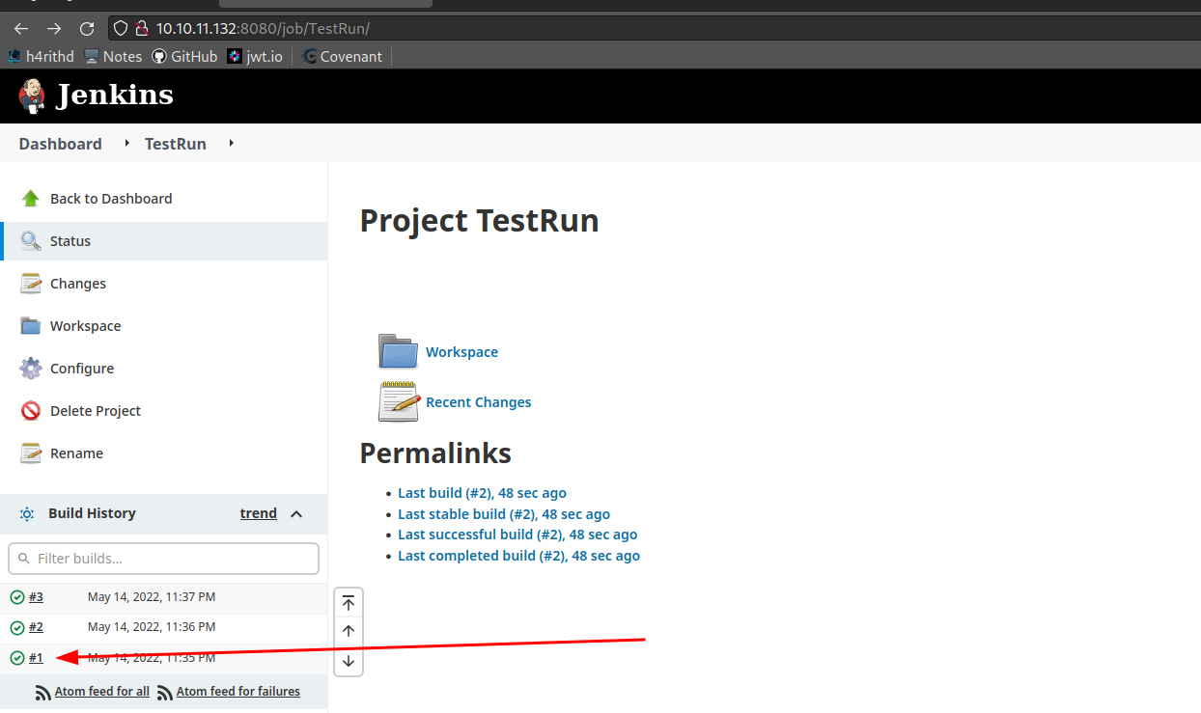Click the build #3 timestamp May 14, 2022, 11:37 PM
Viewport: 1201px width, 713px height.
pos(152,597)
